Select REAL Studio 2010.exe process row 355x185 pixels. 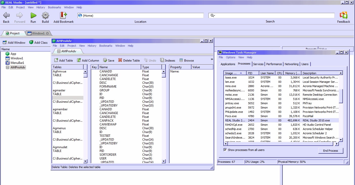click(x=281, y=120)
